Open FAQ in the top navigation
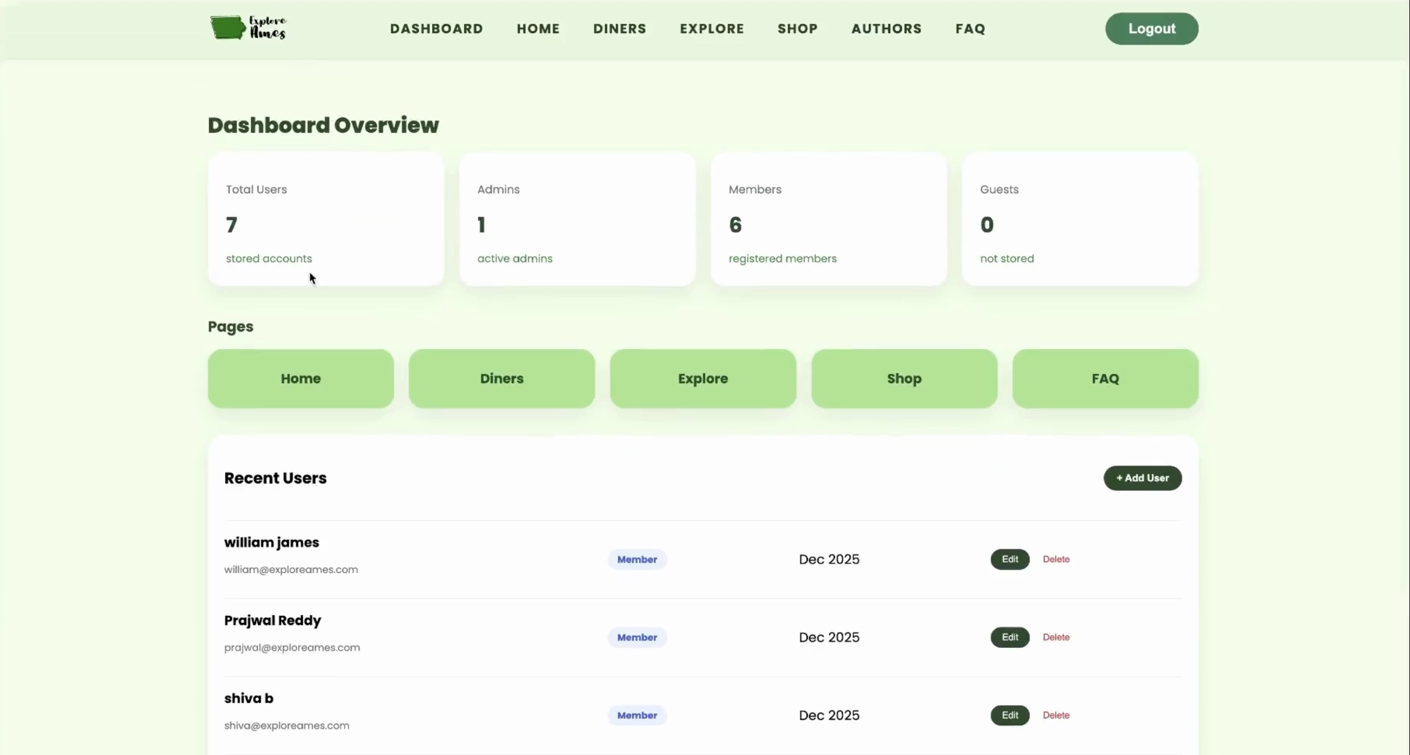Viewport: 1410px width, 755px height. [x=970, y=29]
